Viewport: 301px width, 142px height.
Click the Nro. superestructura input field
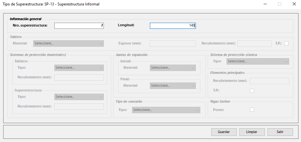[x=79, y=26]
